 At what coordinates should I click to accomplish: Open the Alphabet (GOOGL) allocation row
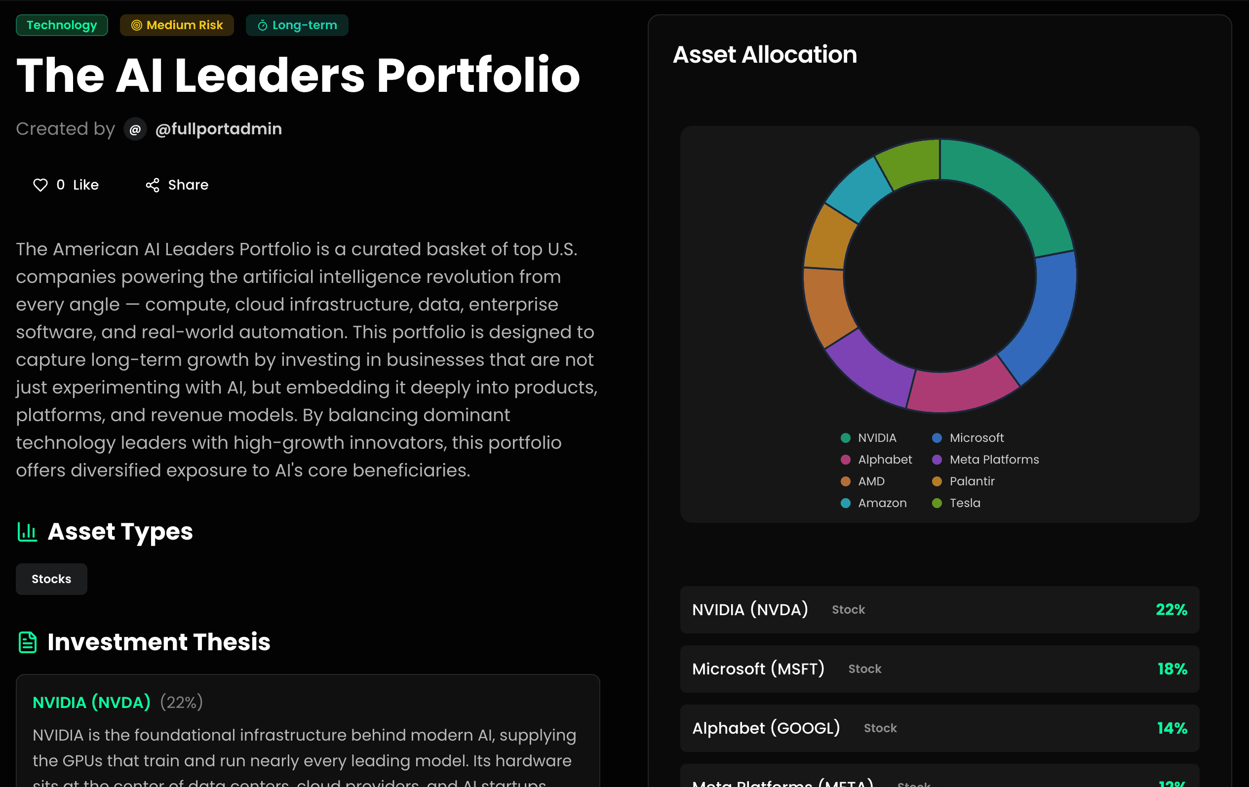click(939, 728)
